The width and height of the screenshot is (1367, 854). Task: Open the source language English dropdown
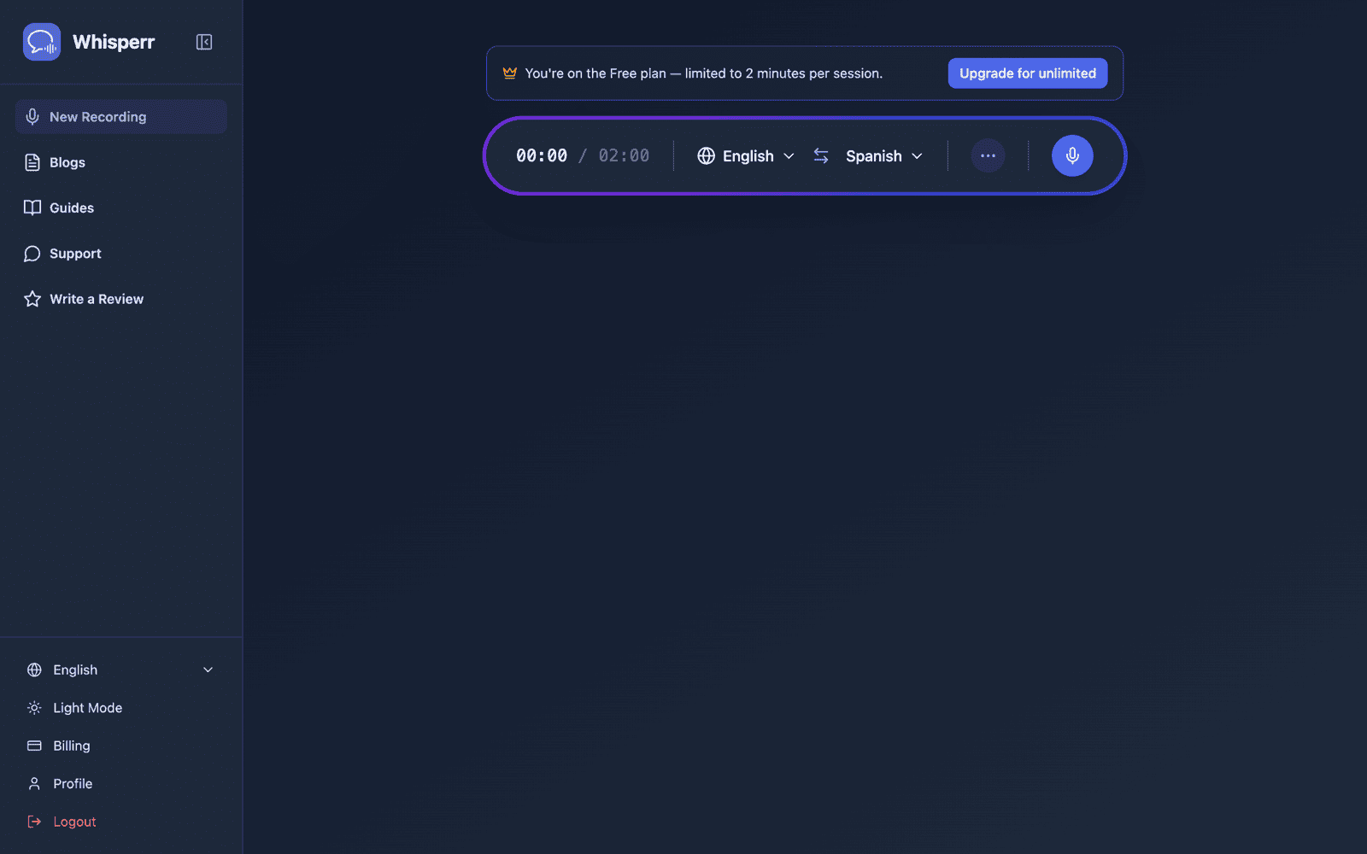(746, 155)
